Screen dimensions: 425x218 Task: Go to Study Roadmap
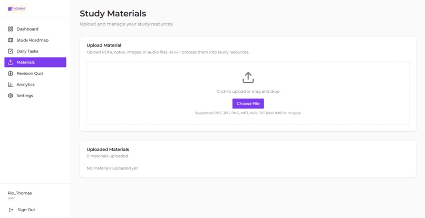(35, 40)
